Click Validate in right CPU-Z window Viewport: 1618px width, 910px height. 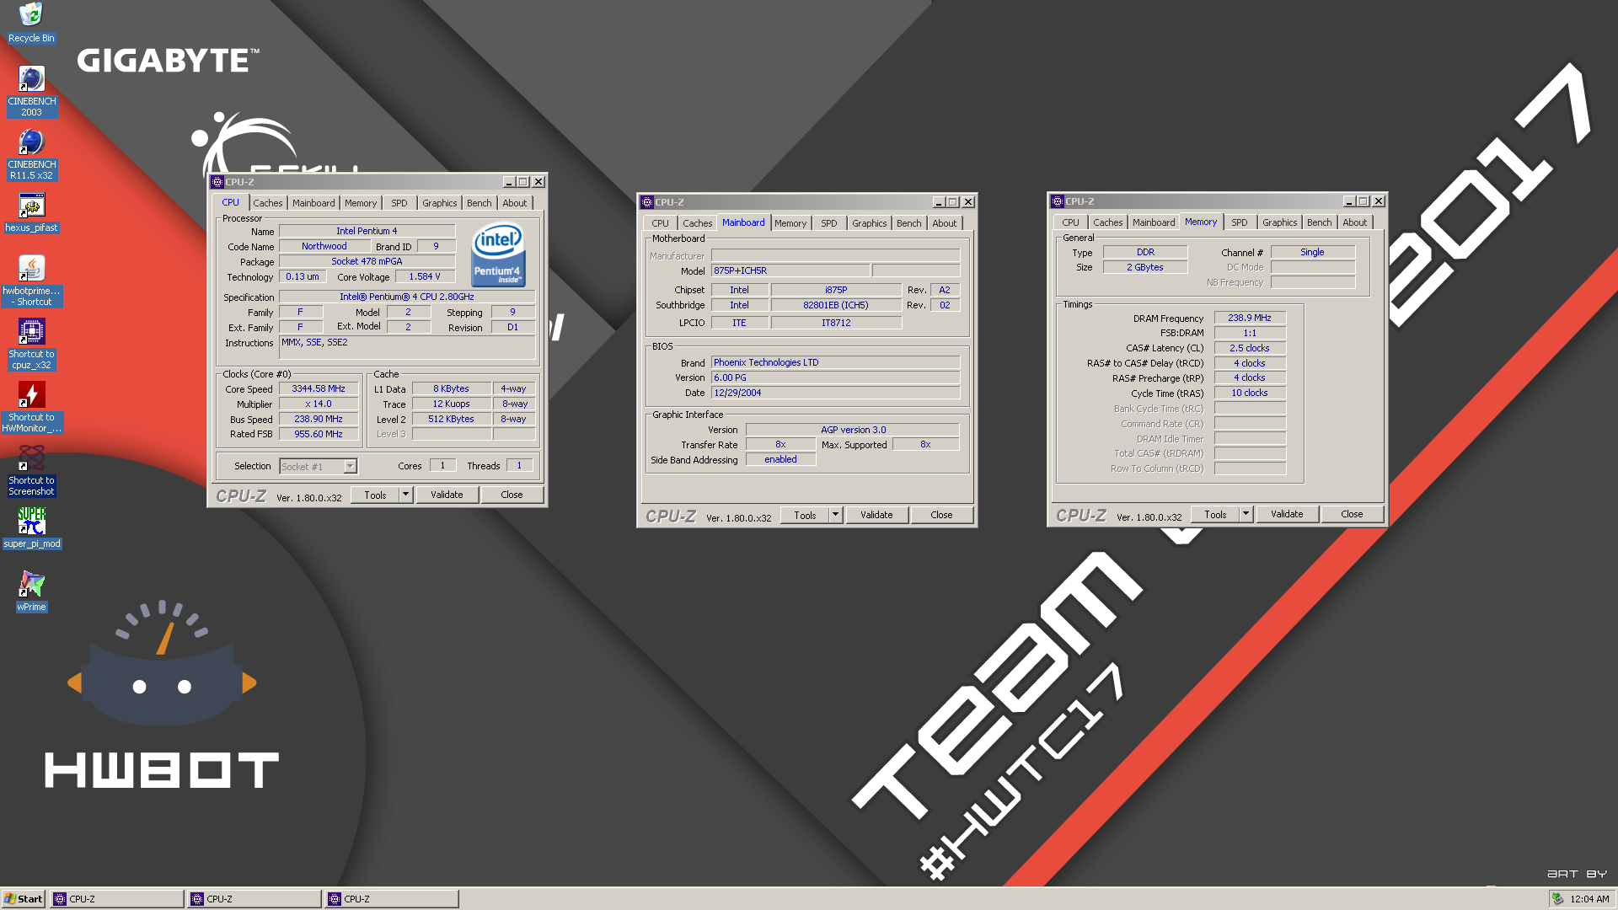coord(1287,514)
